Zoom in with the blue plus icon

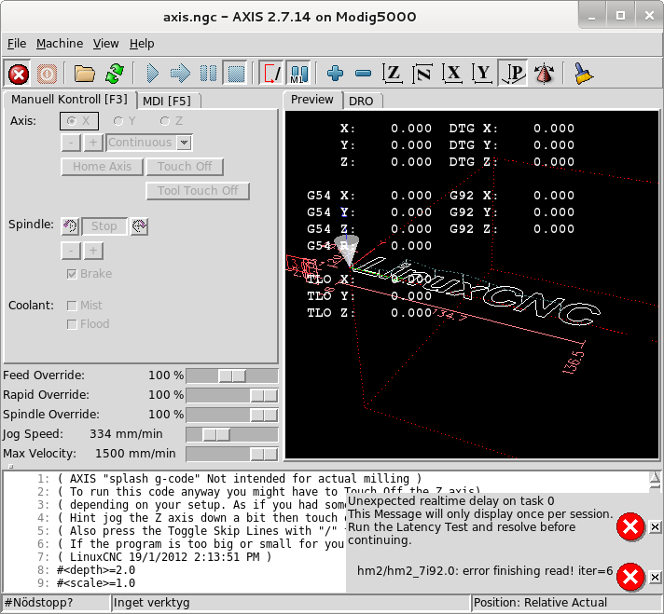335,74
